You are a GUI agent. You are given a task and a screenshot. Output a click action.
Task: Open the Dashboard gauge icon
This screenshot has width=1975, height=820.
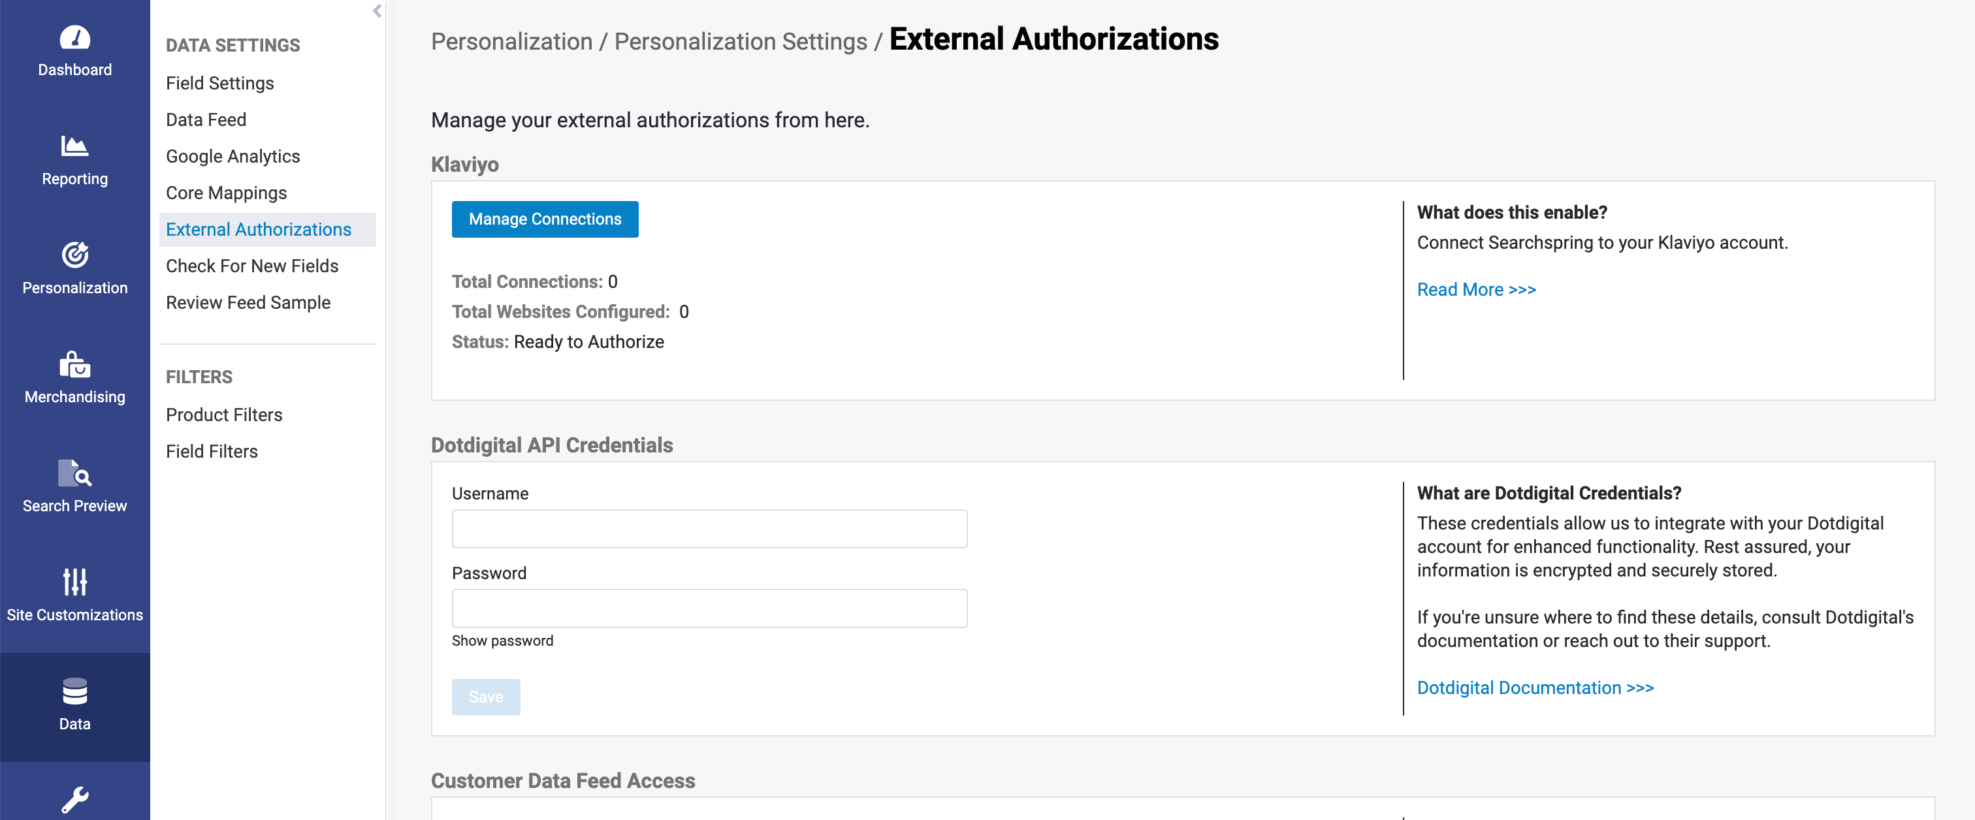point(74,38)
